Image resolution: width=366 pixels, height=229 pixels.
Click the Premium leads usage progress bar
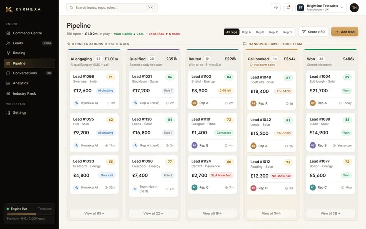tap(29, 214)
